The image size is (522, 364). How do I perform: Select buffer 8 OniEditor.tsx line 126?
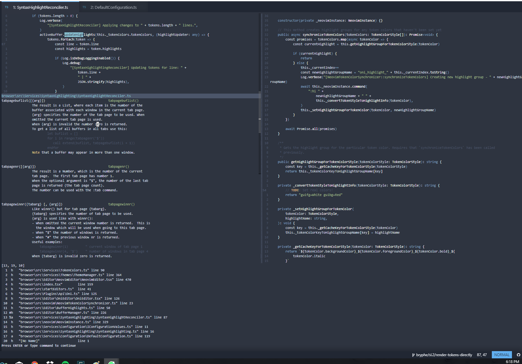62,298
